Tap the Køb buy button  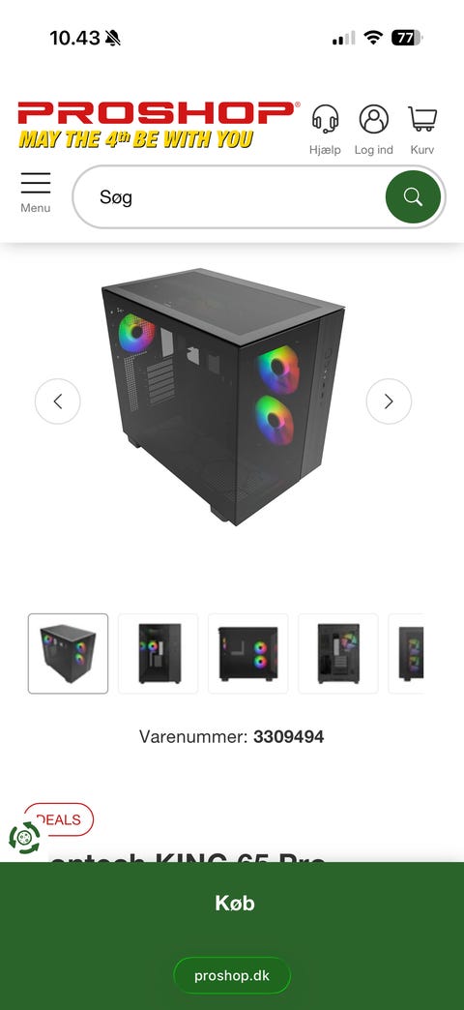click(x=234, y=903)
